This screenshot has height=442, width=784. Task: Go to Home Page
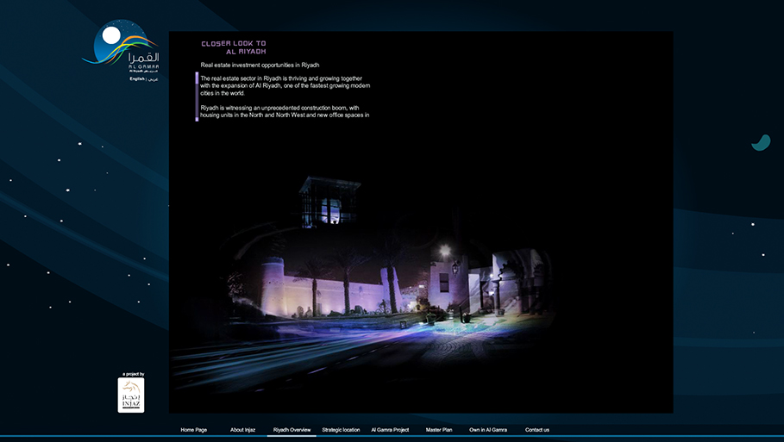coord(193,429)
